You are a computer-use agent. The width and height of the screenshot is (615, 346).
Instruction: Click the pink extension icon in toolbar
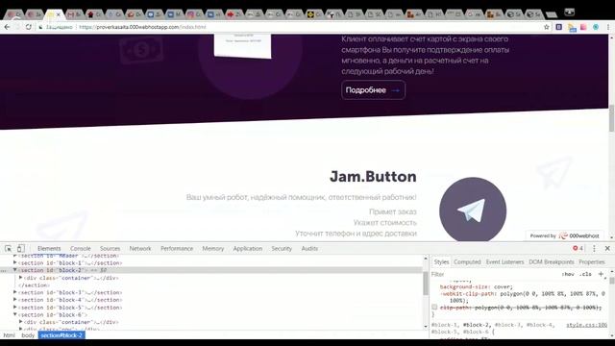pyautogui.click(x=583, y=27)
